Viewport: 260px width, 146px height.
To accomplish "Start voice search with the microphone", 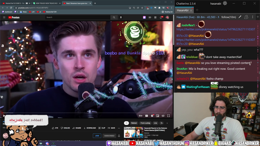I will point(121,17).
